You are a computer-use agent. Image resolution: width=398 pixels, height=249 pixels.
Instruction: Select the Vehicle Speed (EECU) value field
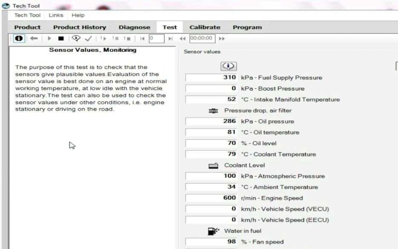click(x=211, y=220)
